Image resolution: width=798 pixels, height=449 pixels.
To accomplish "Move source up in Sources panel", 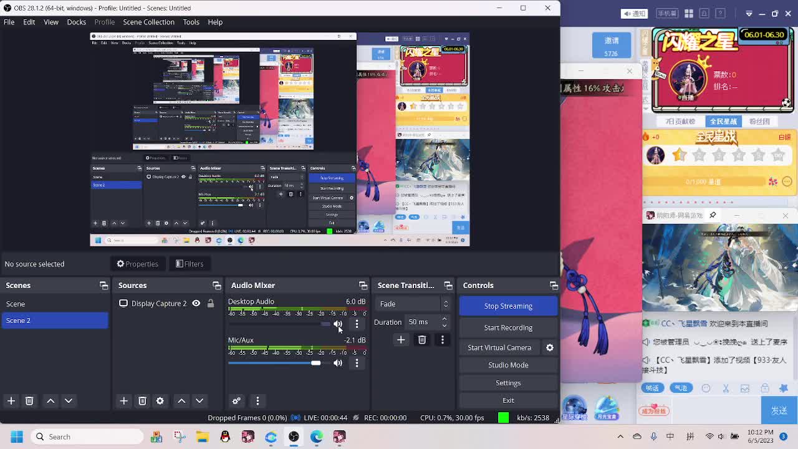I will click(x=181, y=401).
